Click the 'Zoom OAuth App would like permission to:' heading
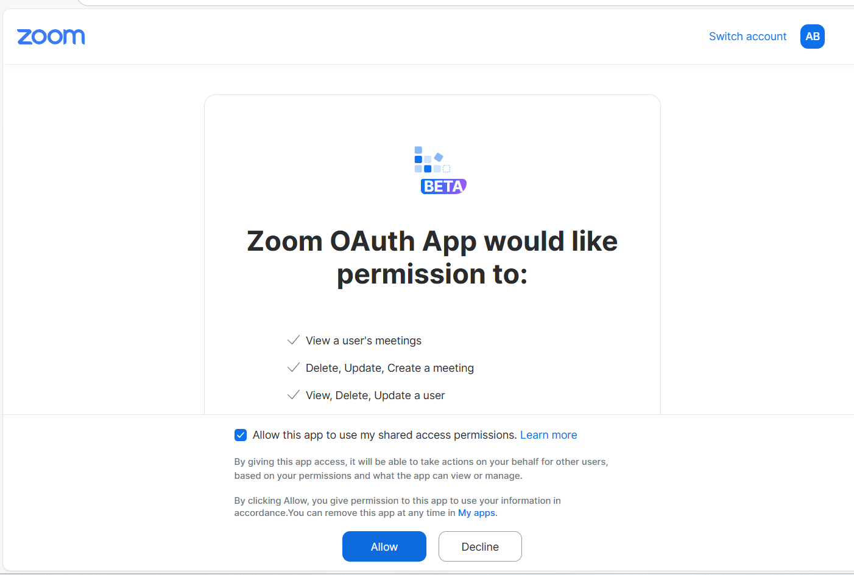The width and height of the screenshot is (854, 575). 432,257
